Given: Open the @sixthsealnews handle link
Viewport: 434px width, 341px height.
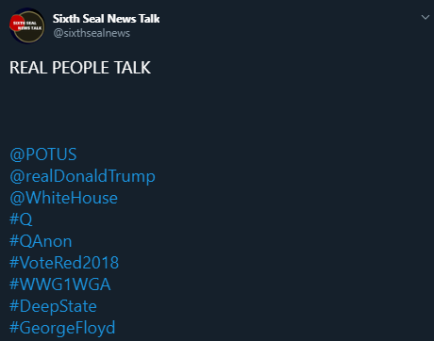Looking at the screenshot, I should tap(92, 33).
